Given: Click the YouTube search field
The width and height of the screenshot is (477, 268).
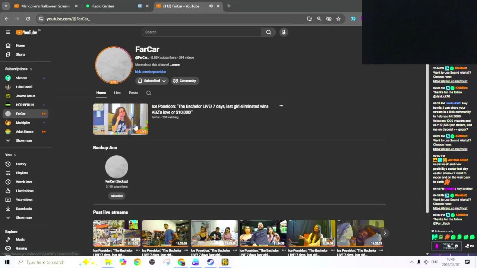Looking at the screenshot, I should coord(202,32).
